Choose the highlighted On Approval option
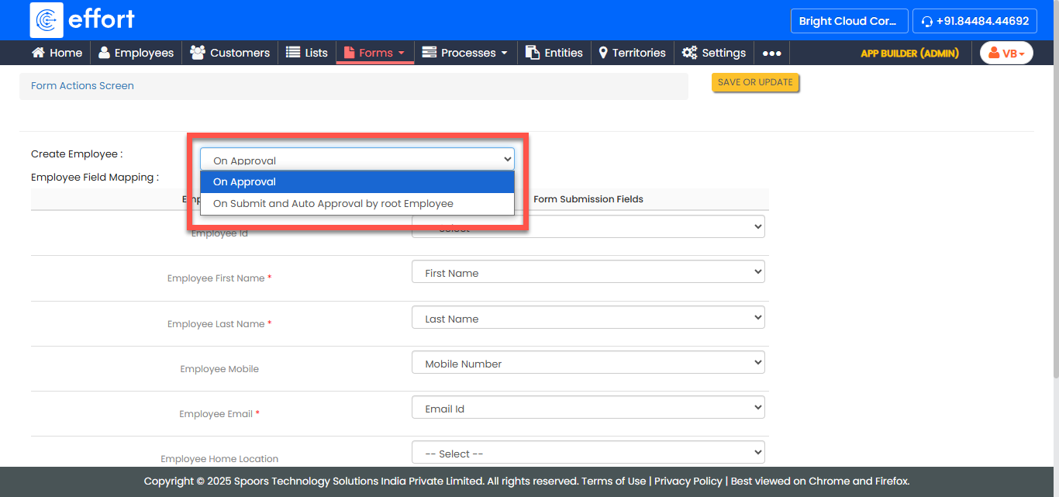Screen dimensions: 1059x497 tap(357, 182)
